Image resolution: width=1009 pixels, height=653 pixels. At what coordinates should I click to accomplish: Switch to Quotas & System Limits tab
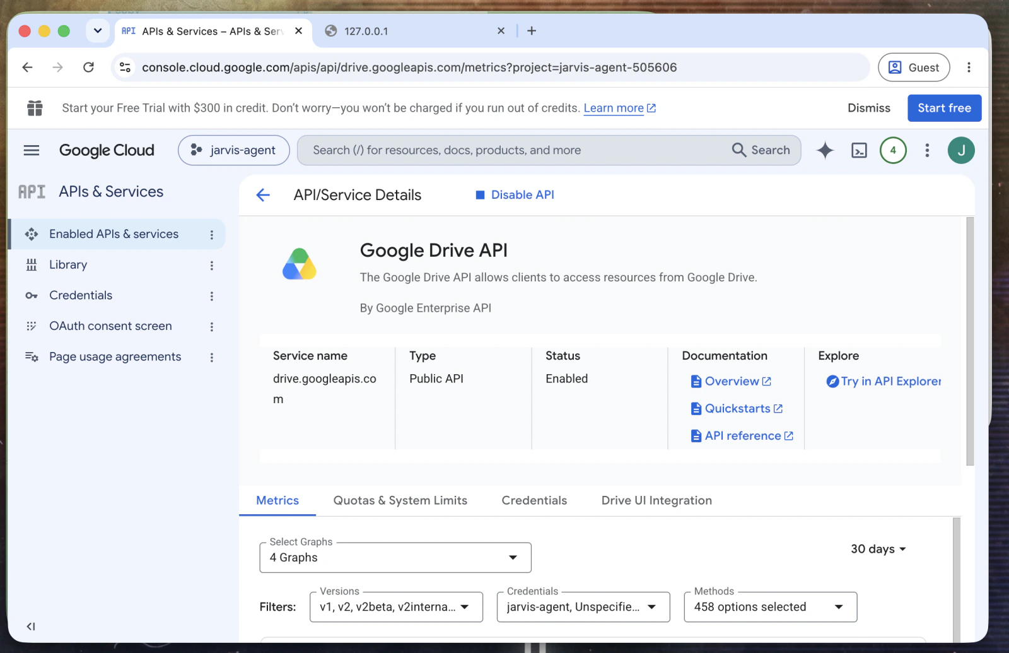tap(400, 500)
